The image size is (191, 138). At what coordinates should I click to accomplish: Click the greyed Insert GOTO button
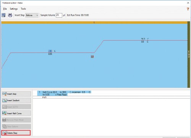[x=16, y=107]
